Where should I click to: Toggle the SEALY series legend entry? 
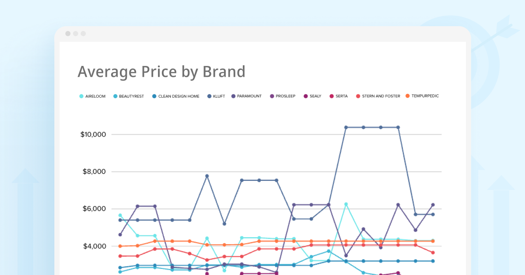click(x=305, y=96)
